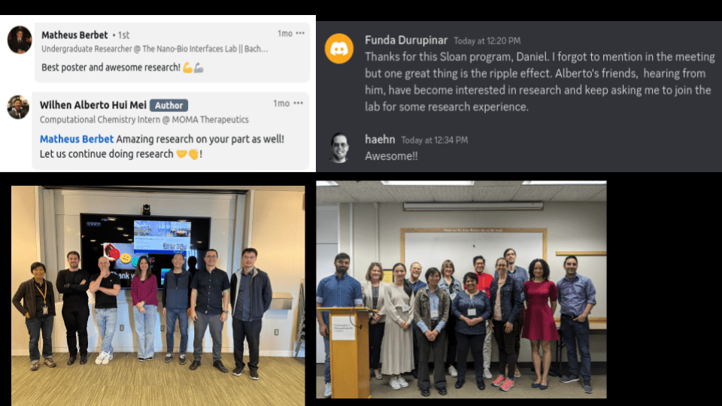Click the haehn username in the chat
722x406 pixels.
click(380, 140)
